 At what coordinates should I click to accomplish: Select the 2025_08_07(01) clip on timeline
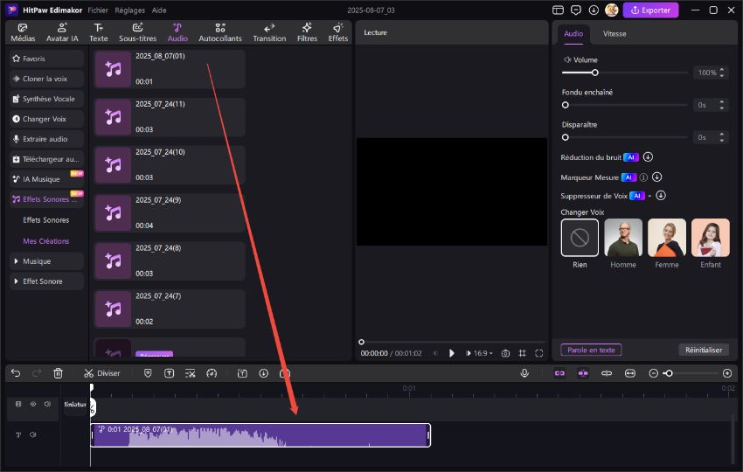260,435
